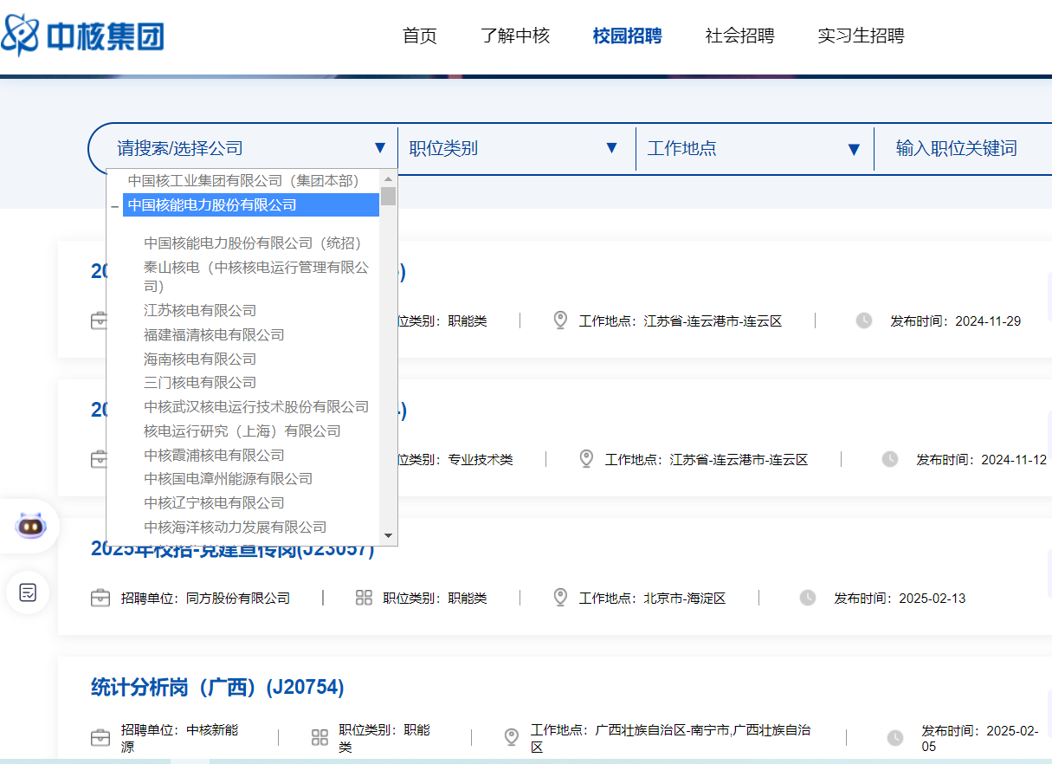Open the 实习生招聘 menu item

point(861,36)
